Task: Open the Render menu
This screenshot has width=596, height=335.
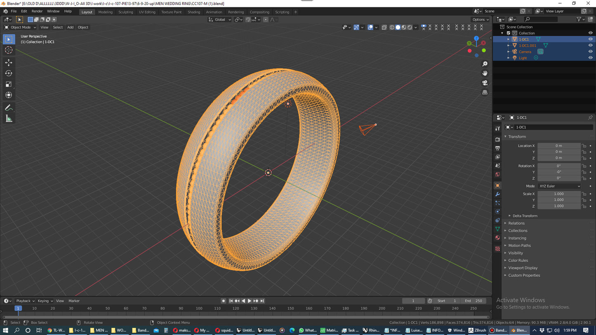Action: pos(37,11)
